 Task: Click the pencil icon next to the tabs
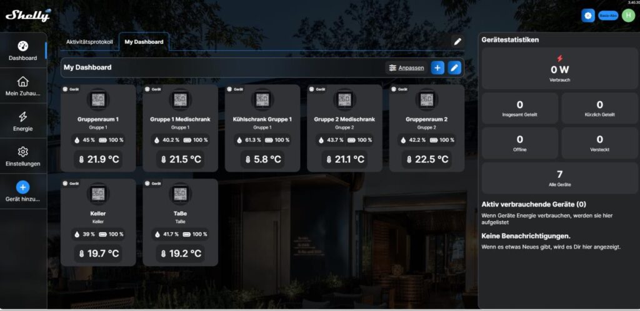point(457,41)
